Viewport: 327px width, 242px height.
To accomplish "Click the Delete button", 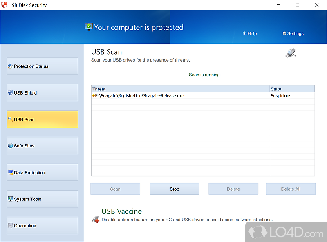I will (x=233, y=189).
